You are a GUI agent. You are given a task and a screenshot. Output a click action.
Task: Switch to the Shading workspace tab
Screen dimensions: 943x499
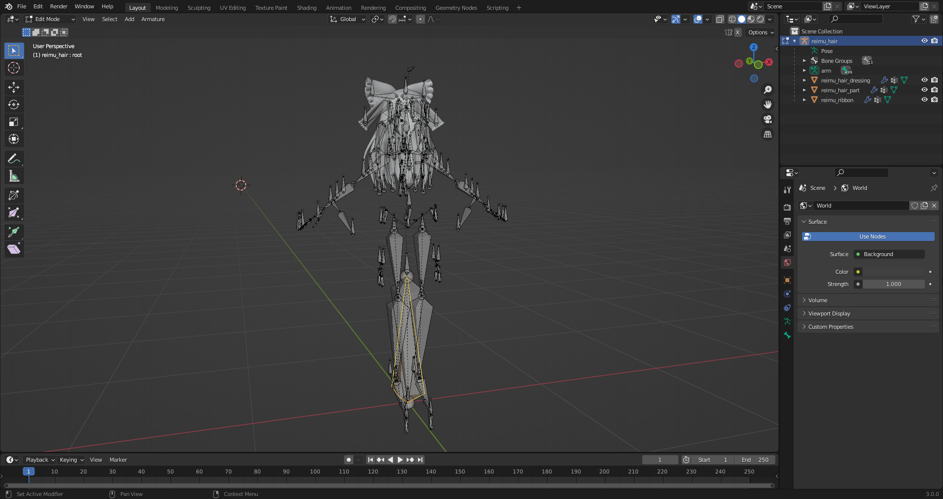306,8
